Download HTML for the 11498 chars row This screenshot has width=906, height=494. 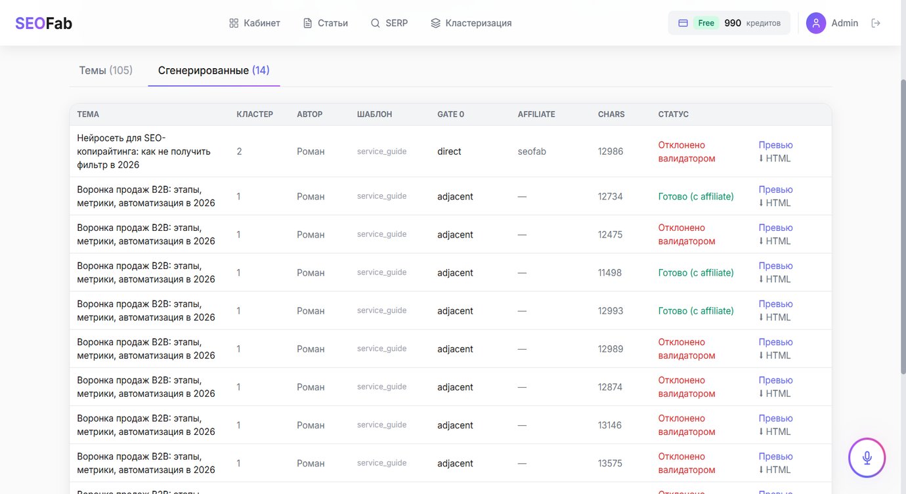pyautogui.click(x=775, y=279)
